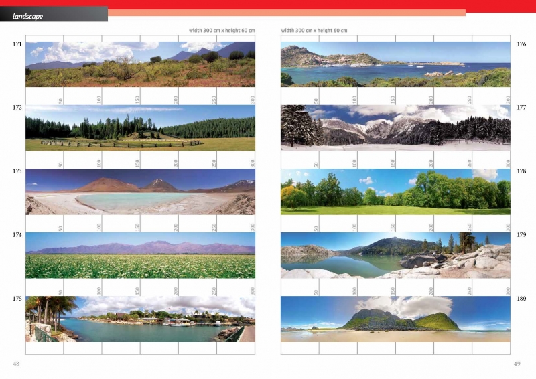Open the pine forest meadow panorama 172
This screenshot has height=379, width=536.
click(140, 128)
